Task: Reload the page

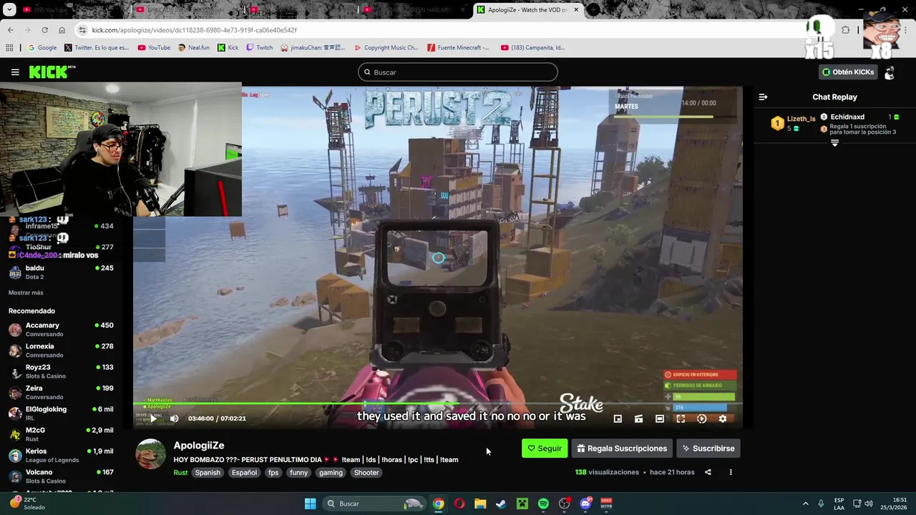Action: [44, 30]
